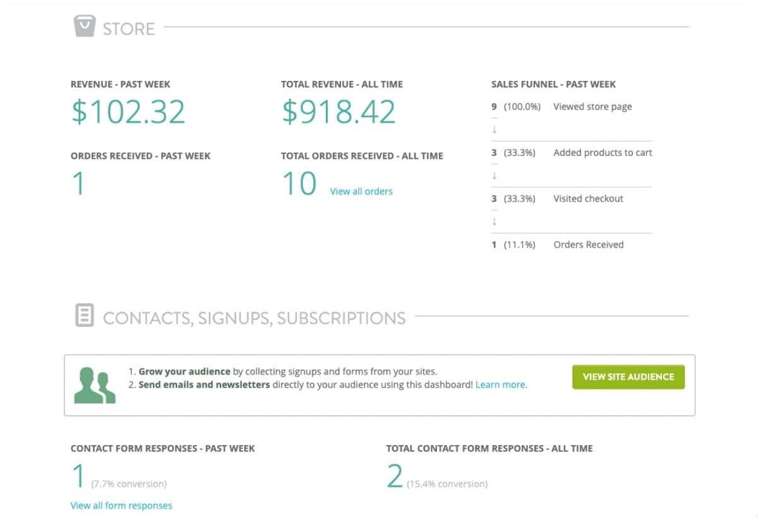
Task: Click the Store section heading
Action: pyautogui.click(x=129, y=28)
